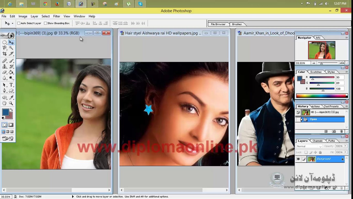Pick the Healing Brush tool
Image resolution: width=353 pixels, height=199 pixels.
click(x=5, y=61)
